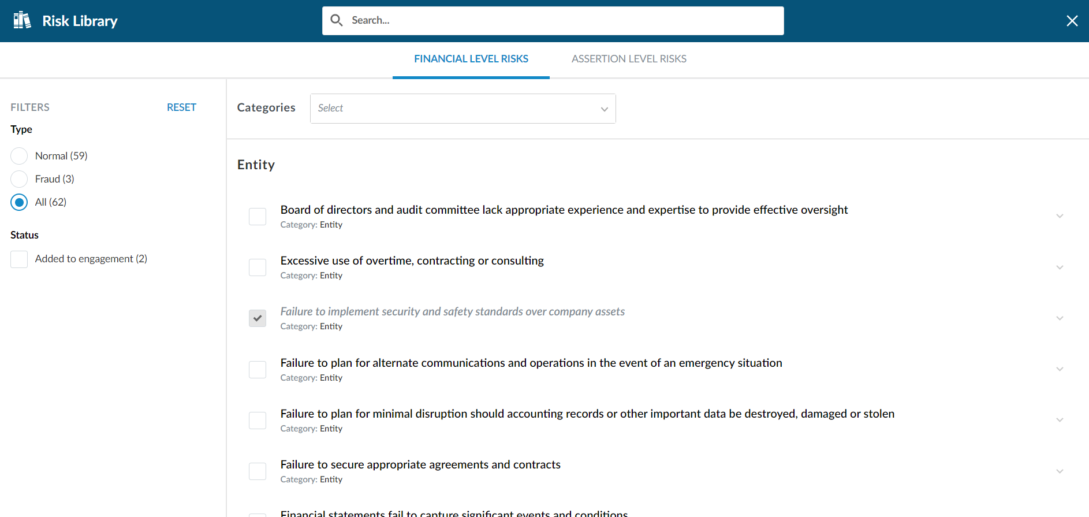Check Excessive use of overtime risk
This screenshot has width=1089, height=517.
[x=258, y=267]
